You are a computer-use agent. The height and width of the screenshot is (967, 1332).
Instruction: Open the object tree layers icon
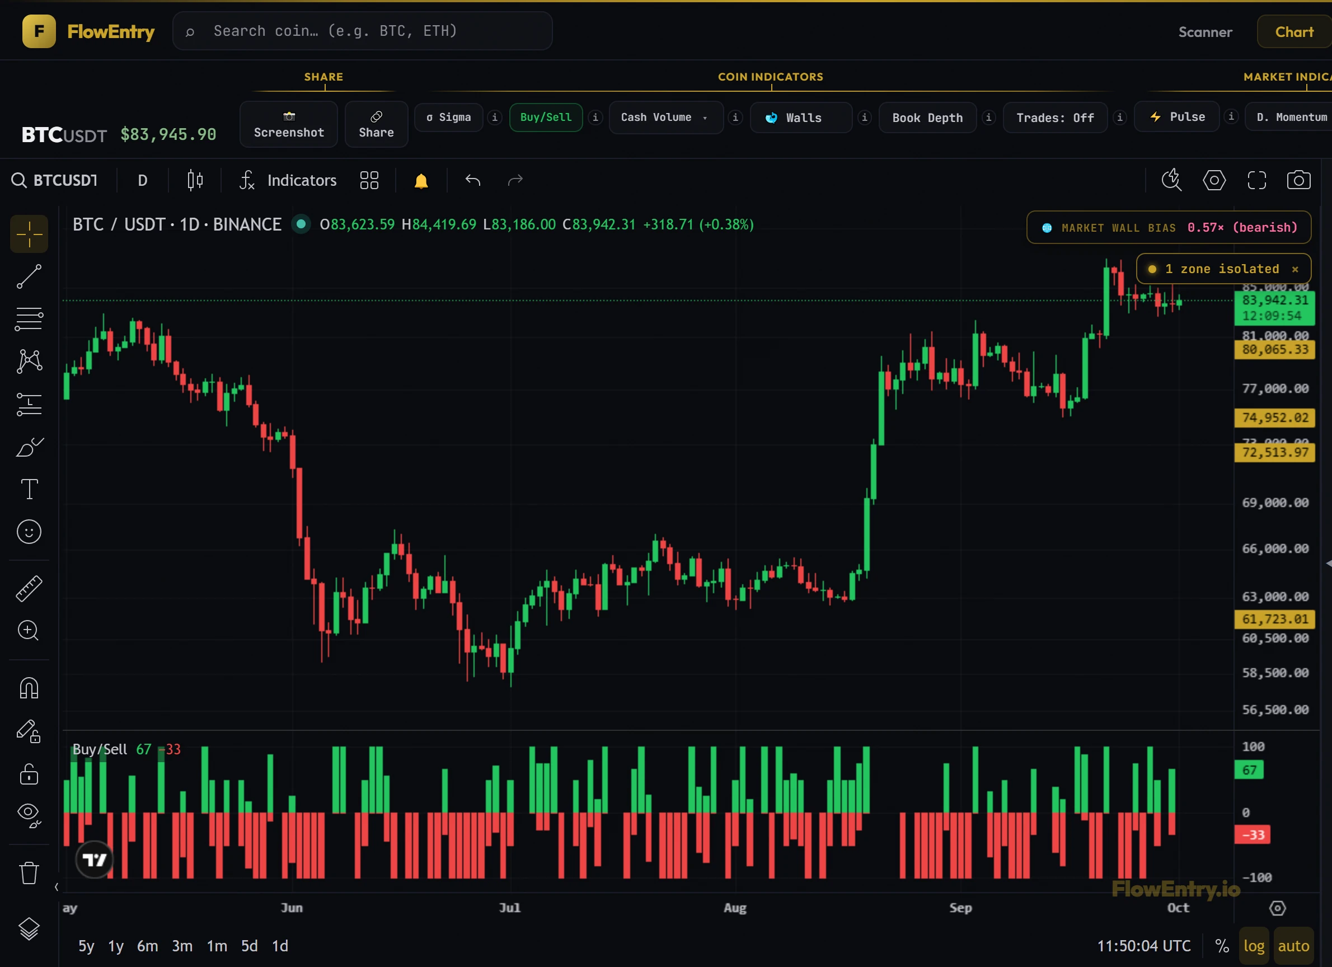(x=29, y=929)
